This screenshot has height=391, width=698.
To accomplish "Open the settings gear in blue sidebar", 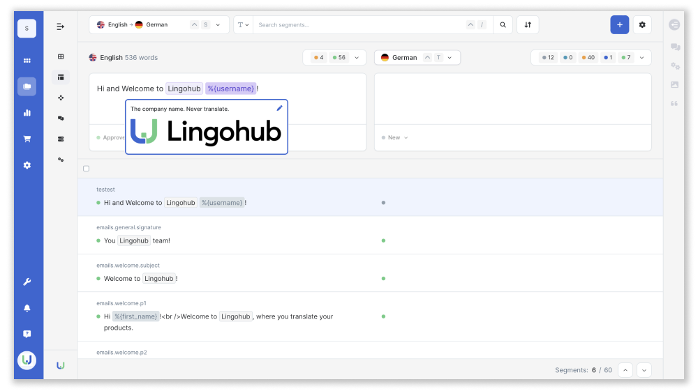I will coord(27,165).
